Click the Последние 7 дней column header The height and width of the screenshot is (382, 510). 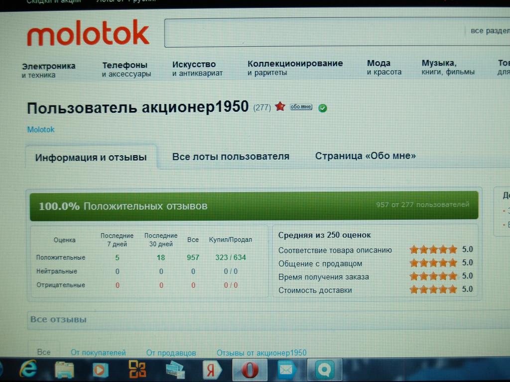click(117, 240)
